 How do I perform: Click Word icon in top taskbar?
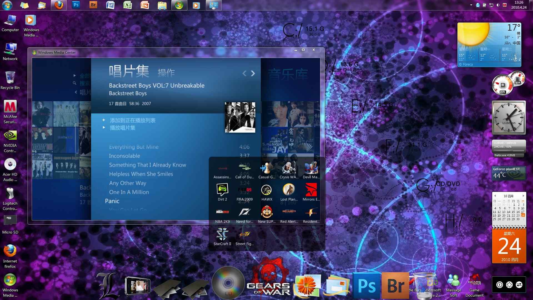(110, 5)
